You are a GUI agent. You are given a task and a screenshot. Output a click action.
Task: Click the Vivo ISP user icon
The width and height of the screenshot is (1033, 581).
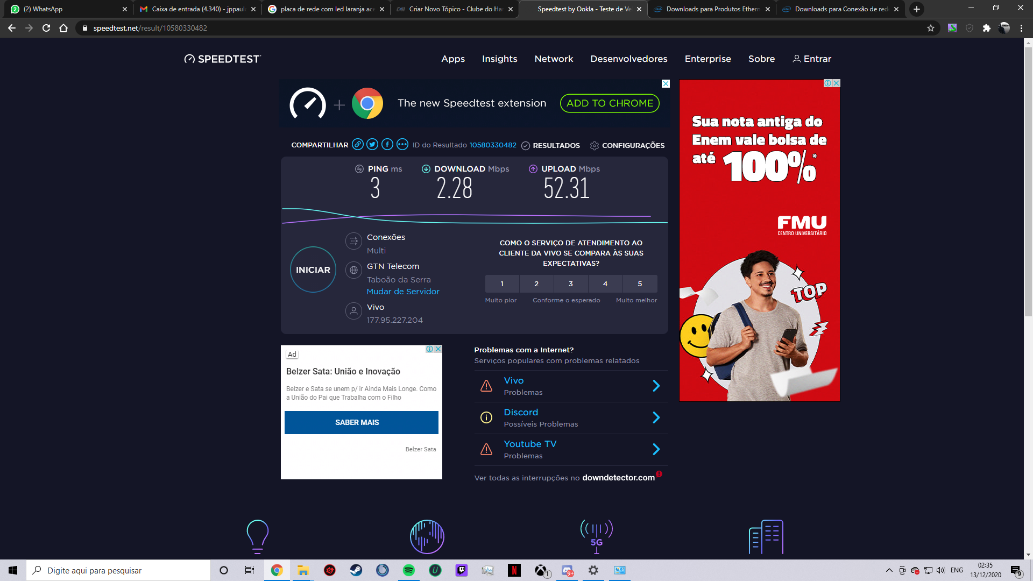(x=353, y=311)
